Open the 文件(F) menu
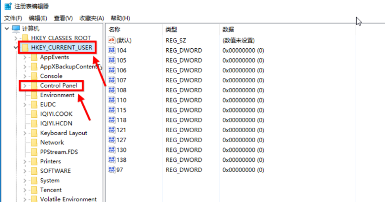Viewport: 385px width, 202px height. (x=13, y=18)
